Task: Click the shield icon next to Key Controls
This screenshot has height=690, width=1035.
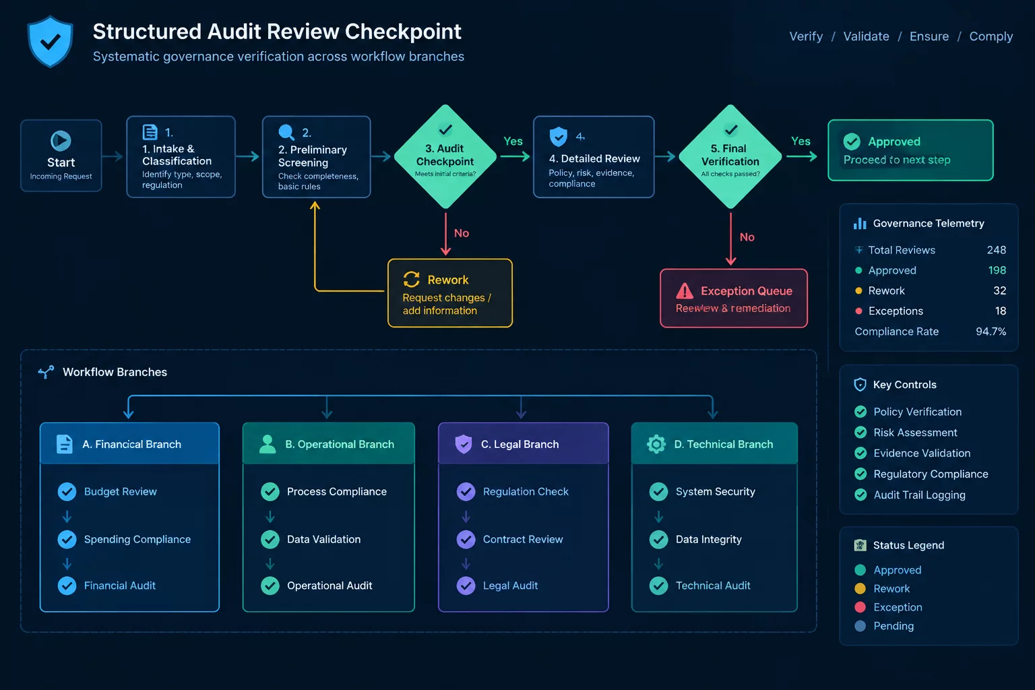Action: (x=860, y=384)
